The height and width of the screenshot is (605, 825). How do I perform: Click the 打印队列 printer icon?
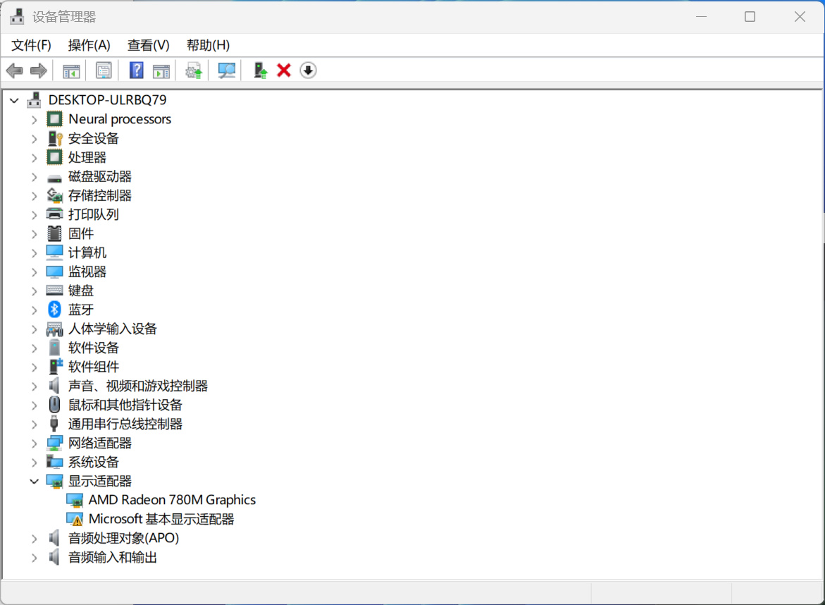tap(54, 214)
